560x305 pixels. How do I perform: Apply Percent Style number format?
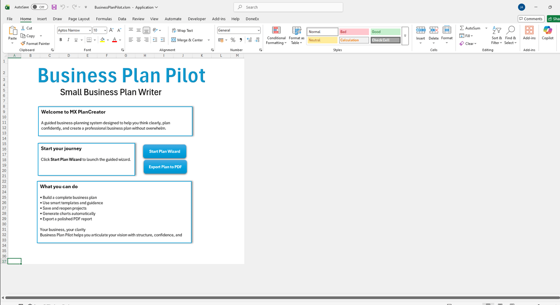click(233, 40)
